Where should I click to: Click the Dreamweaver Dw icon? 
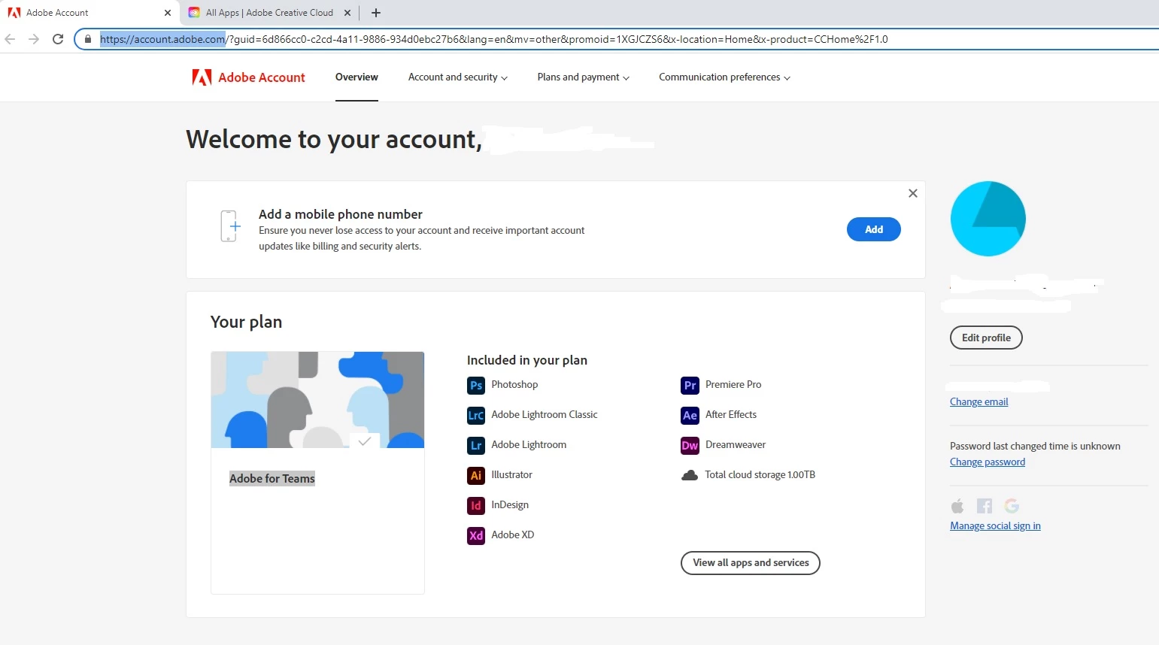[x=690, y=446]
